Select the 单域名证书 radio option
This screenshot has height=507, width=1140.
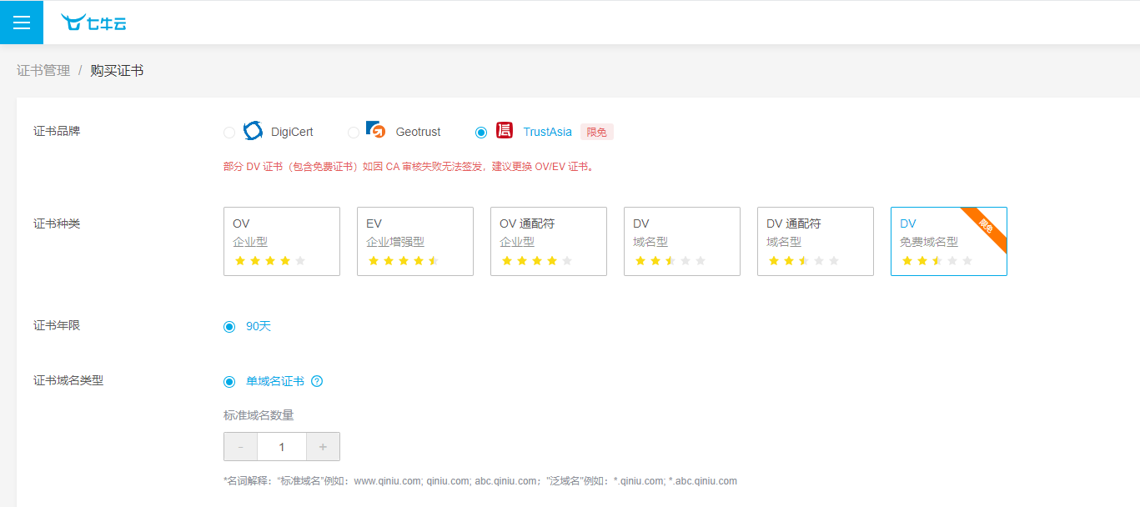coord(229,381)
